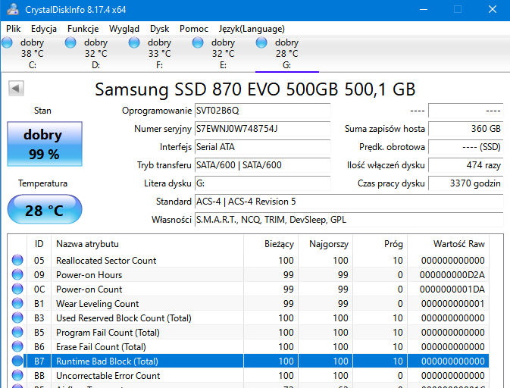Image resolution: width=510 pixels, height=388 pixels.
Task: Select the Uncorrectable Error Count row
Action: [249, 376]
